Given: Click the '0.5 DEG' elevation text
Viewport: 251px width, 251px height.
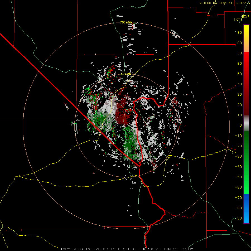Looking at the screenshot, I should (127, 249).
